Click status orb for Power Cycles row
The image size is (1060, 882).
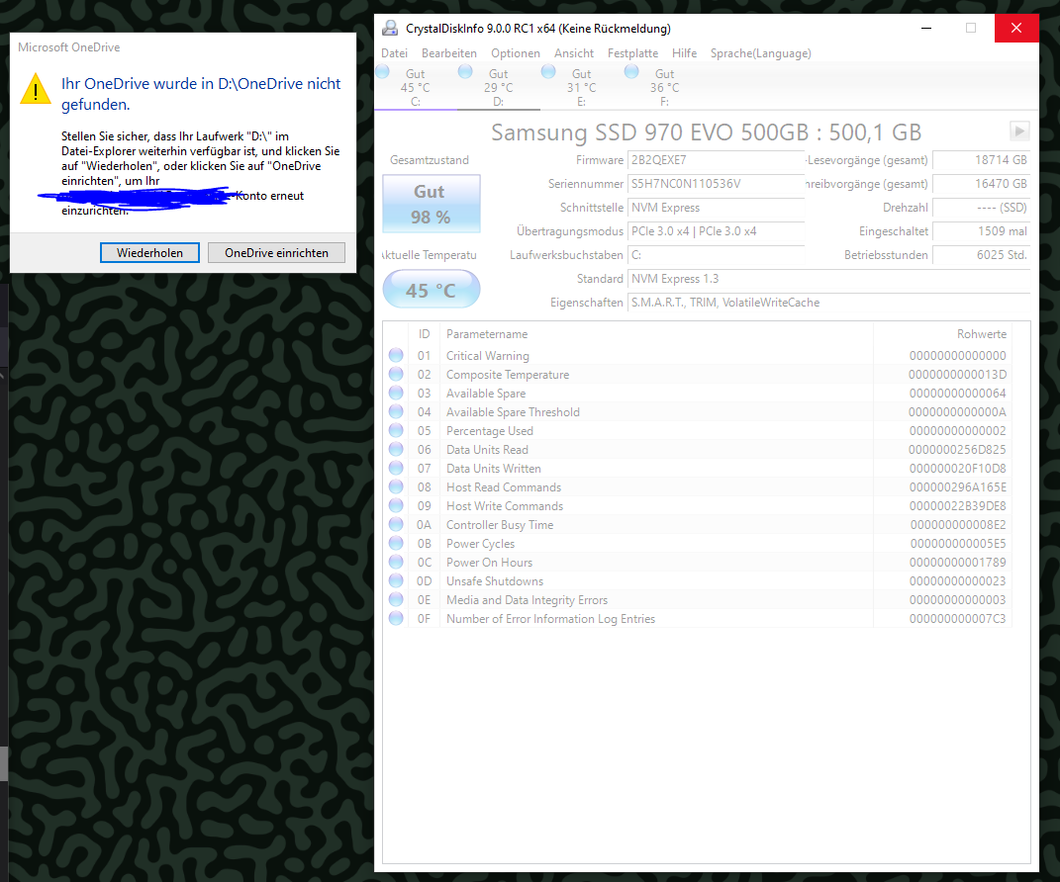pyautogui.click(x=396, y=543)
